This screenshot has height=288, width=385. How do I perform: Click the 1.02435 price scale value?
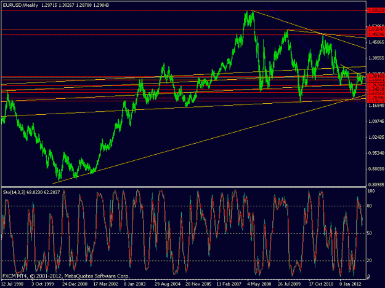coord(376,138)
